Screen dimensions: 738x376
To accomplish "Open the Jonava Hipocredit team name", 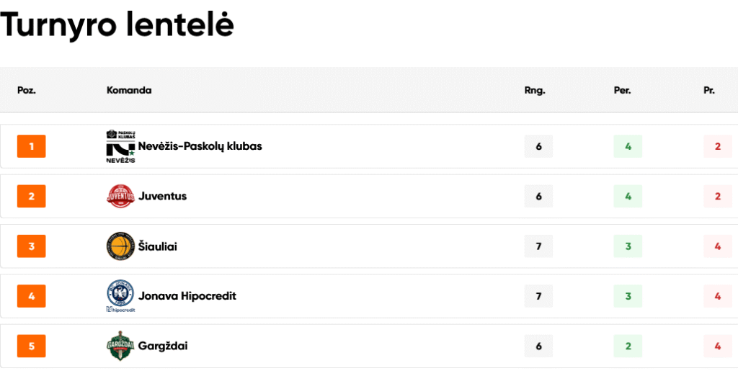I will 187,296.
